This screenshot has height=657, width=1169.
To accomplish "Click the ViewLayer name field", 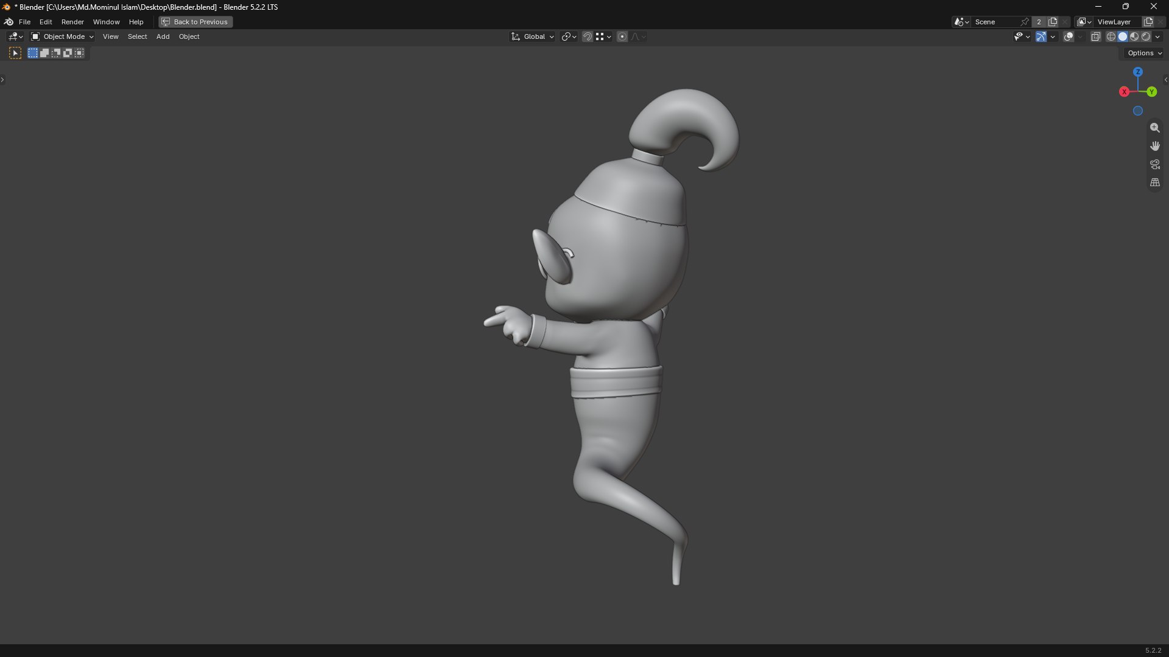I will [x=1118, y=22].
